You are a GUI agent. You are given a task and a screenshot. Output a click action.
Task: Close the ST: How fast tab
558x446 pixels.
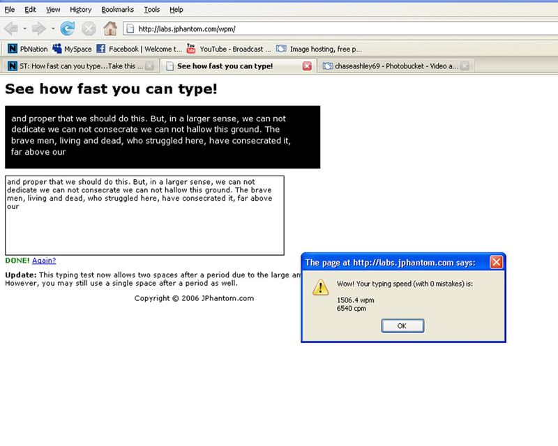(x=150, y=66)
